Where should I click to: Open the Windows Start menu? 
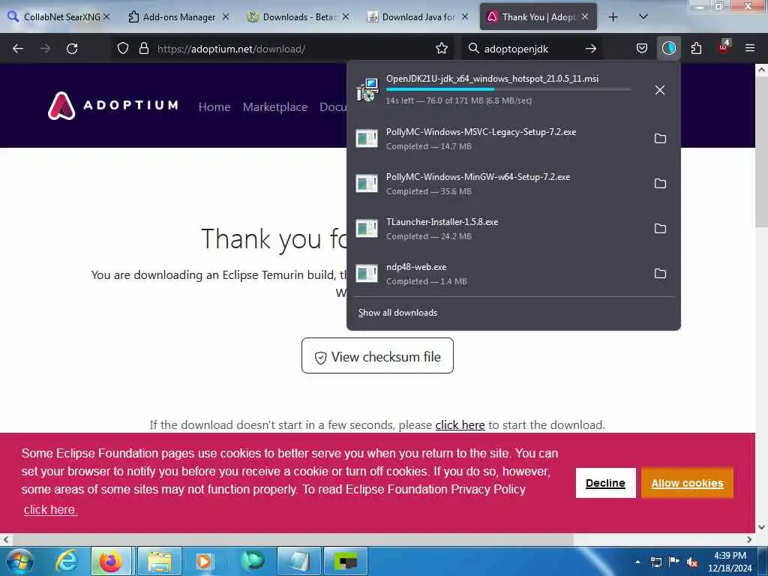click(20, 561)
